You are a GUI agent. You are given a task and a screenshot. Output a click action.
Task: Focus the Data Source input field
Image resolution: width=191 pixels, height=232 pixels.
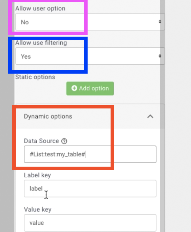coord(90,154)
